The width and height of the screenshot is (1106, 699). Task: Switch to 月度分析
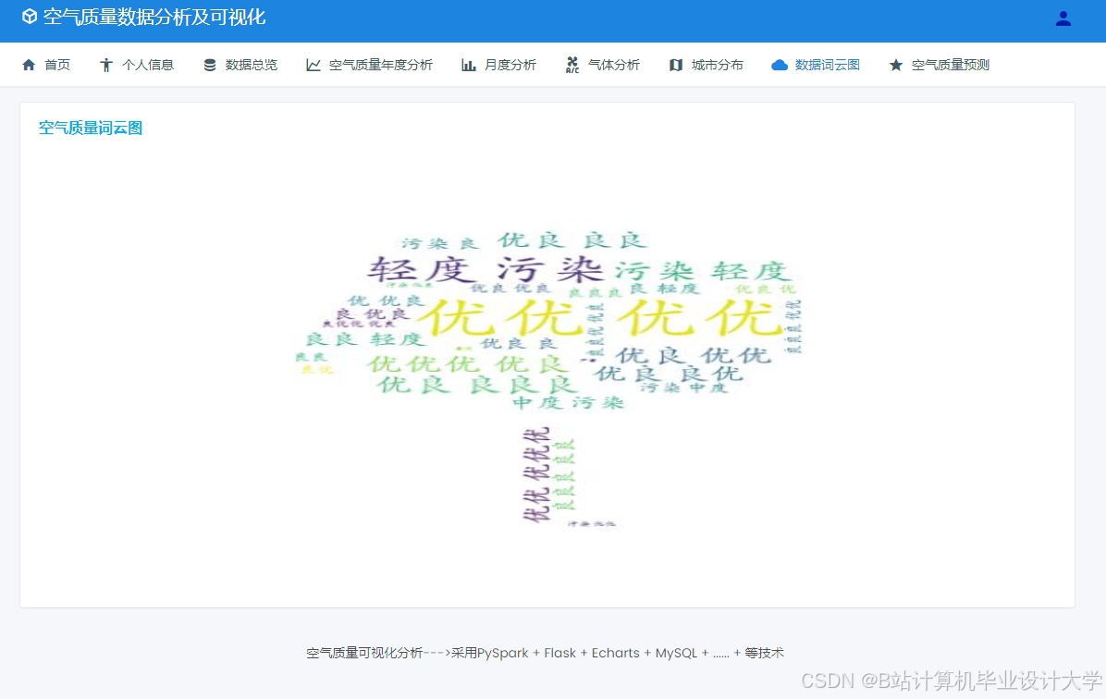(x=510, y=65)
